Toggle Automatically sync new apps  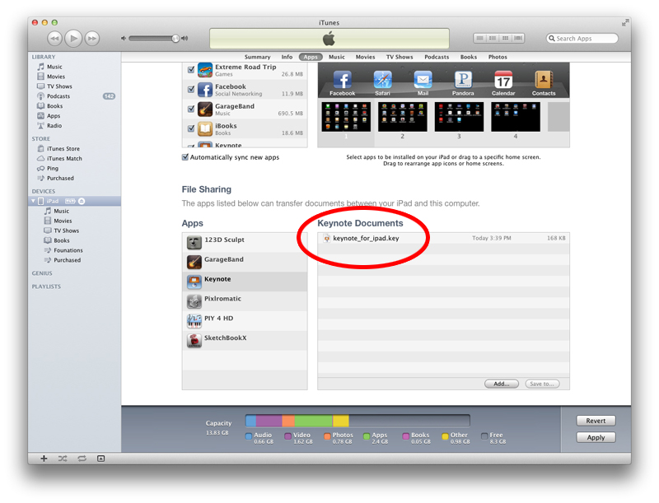pyautogui.click(x=185, y=157)
